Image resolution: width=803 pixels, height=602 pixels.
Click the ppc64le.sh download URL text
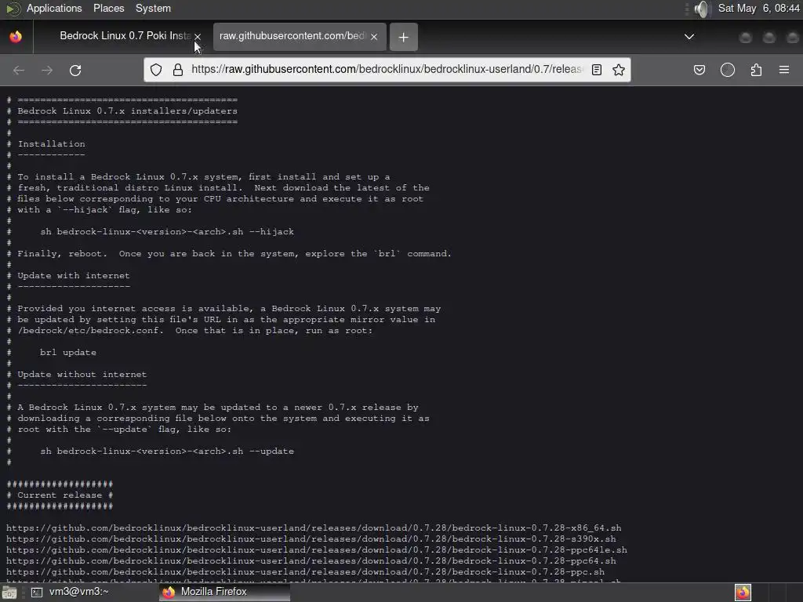317,549
